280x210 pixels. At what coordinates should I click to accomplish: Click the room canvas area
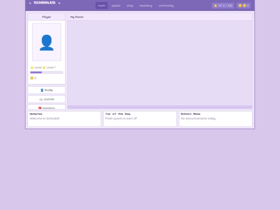click(x=160, y=63)
